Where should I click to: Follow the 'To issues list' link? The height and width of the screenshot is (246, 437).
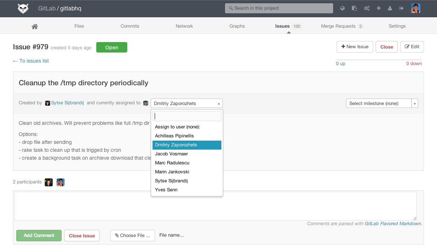click(31, 61)
